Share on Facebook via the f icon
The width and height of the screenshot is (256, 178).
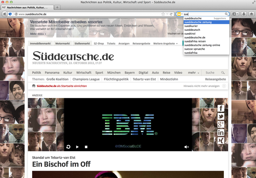point(221,108)
